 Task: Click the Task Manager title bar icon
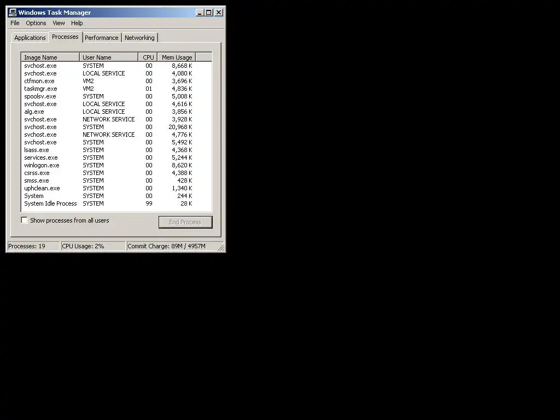pos(13,12)
